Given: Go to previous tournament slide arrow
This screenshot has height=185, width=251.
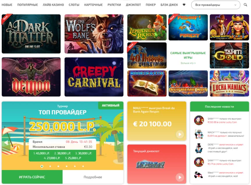Looking at the screenshot, I should [x=6, y=143].
